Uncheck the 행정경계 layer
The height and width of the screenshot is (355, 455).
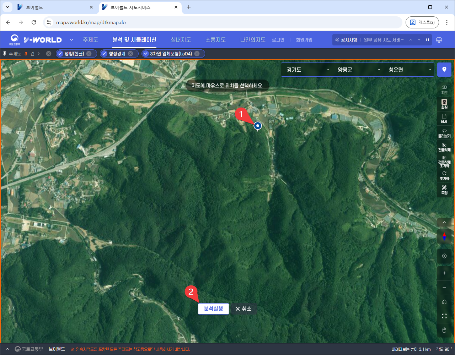point(104,54)
